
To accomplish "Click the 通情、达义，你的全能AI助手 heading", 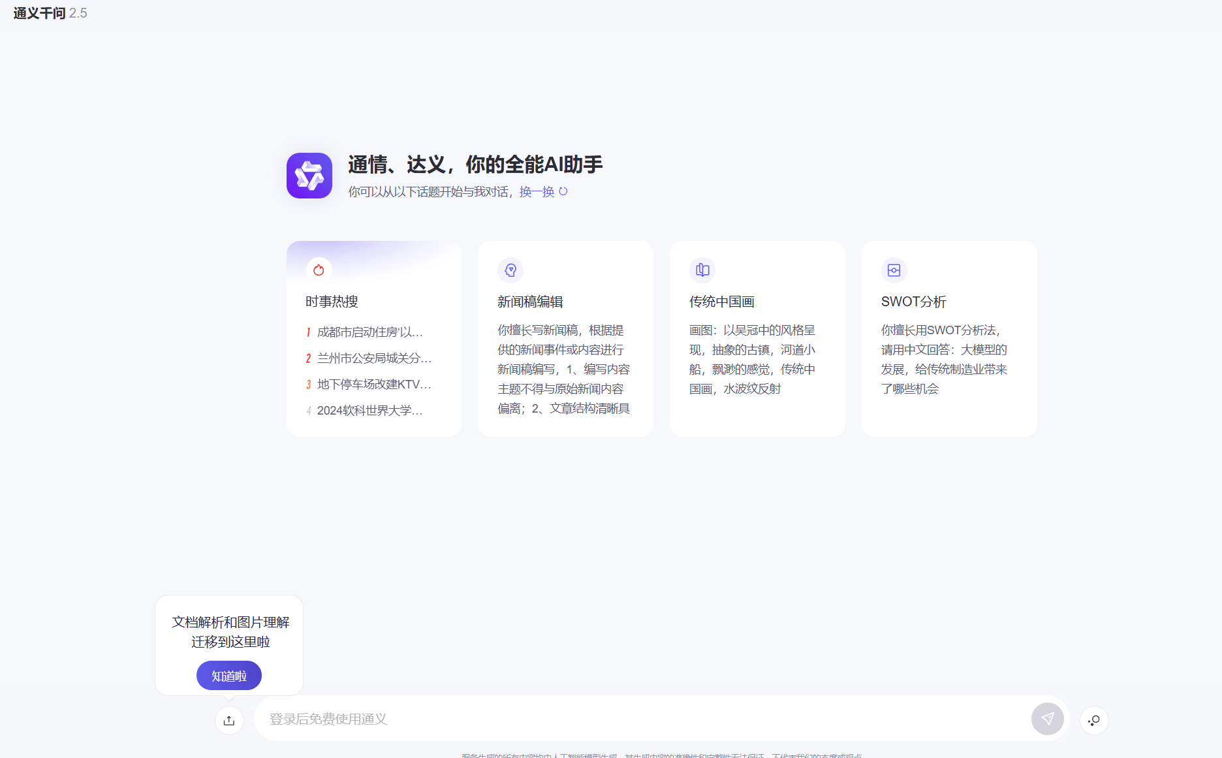I will [475, 165].
